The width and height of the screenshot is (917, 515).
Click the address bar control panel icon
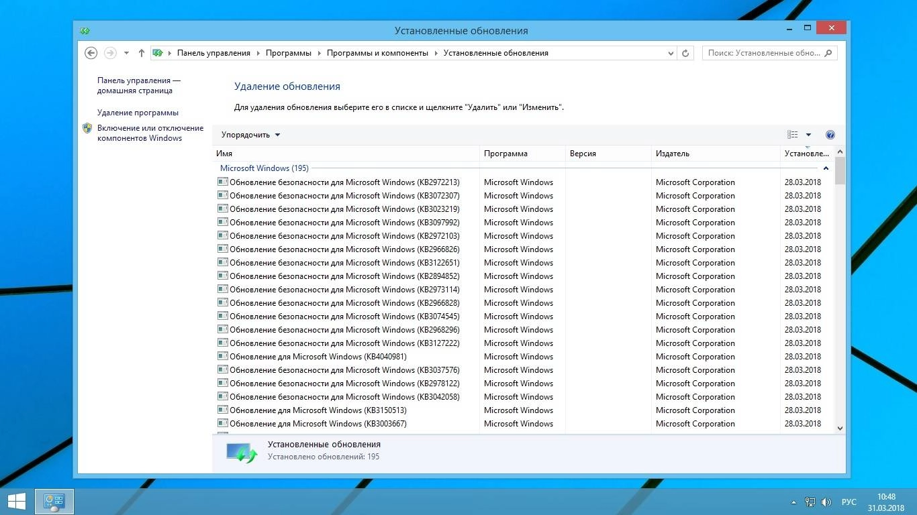158,53
